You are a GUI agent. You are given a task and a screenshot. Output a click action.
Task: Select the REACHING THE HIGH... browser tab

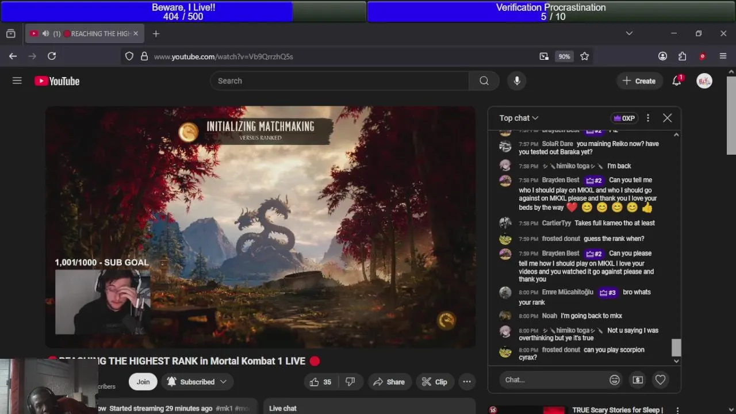pyautogui.click(x=84, y=34)
